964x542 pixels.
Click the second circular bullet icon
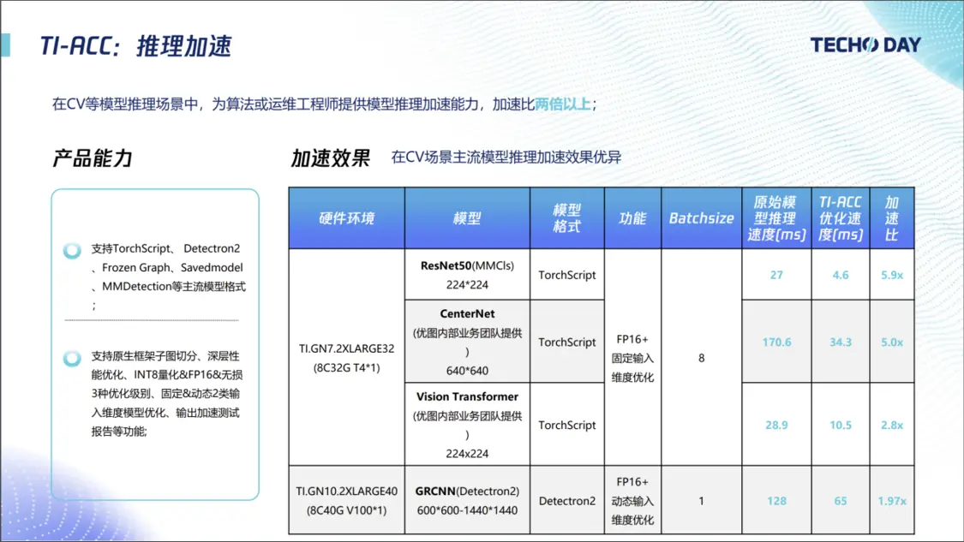(x=73, y=357)
